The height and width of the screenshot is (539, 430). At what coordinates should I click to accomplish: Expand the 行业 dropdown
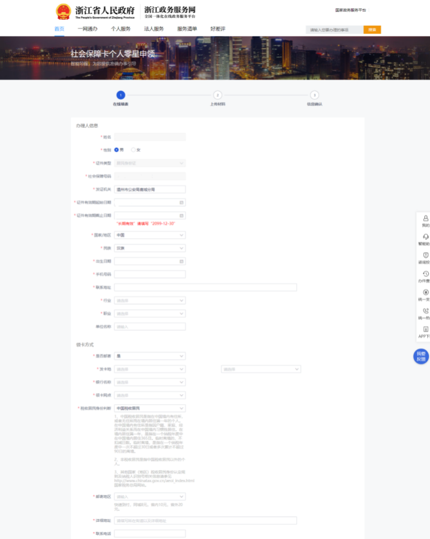click(150, 300)
